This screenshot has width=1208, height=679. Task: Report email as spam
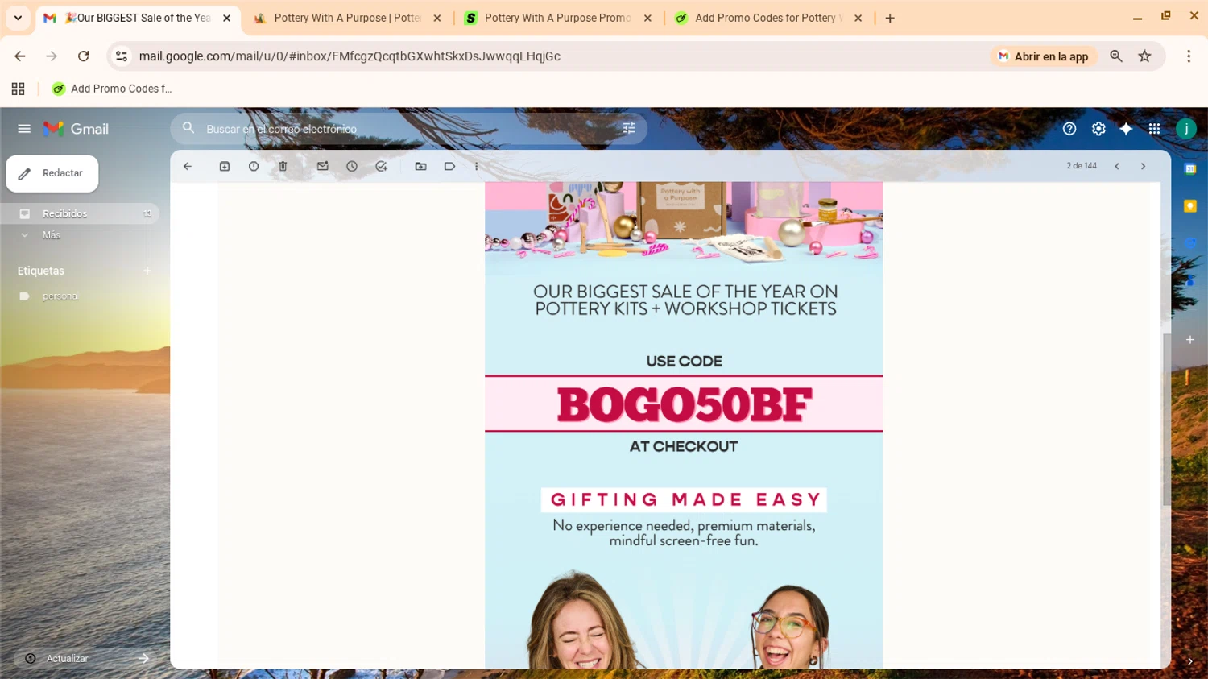click(254, 166)
